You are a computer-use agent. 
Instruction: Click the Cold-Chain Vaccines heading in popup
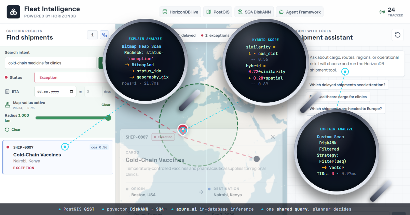[155, 160]
